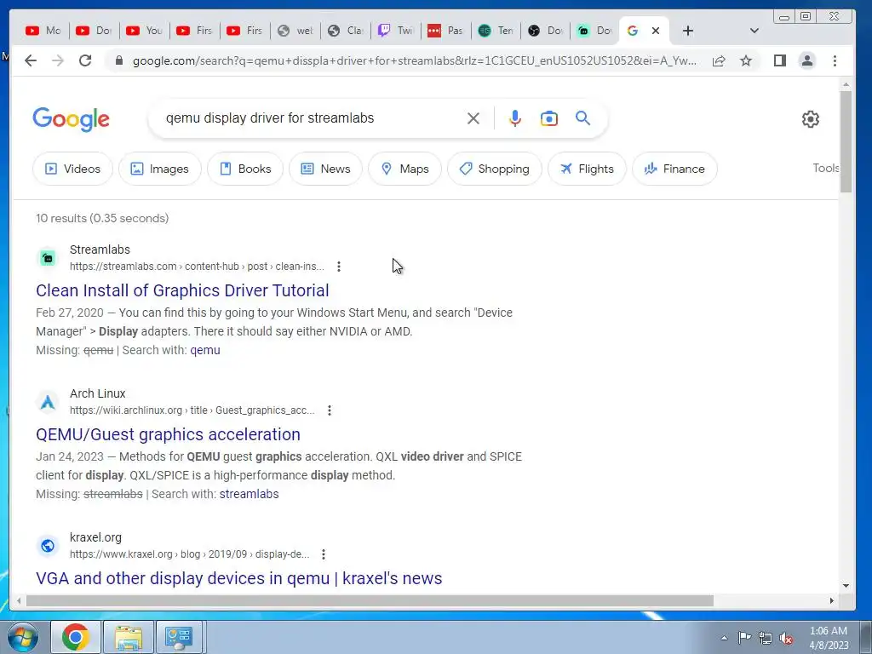This screenshot has height=654, width=872.
Task: Click the Streamlabs result favicon
Action: tap(48, 258)
